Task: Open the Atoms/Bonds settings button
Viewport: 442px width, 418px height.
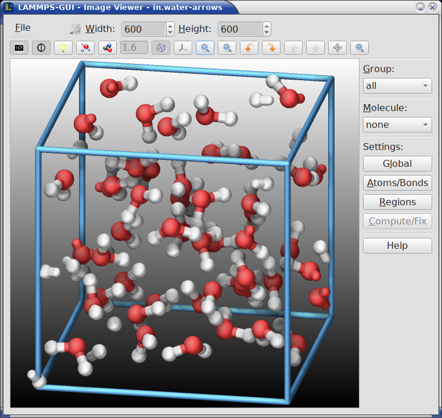Action: click(x=397, y=183)
